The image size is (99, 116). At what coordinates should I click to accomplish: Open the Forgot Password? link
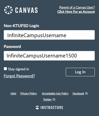[x=19, y=76]
